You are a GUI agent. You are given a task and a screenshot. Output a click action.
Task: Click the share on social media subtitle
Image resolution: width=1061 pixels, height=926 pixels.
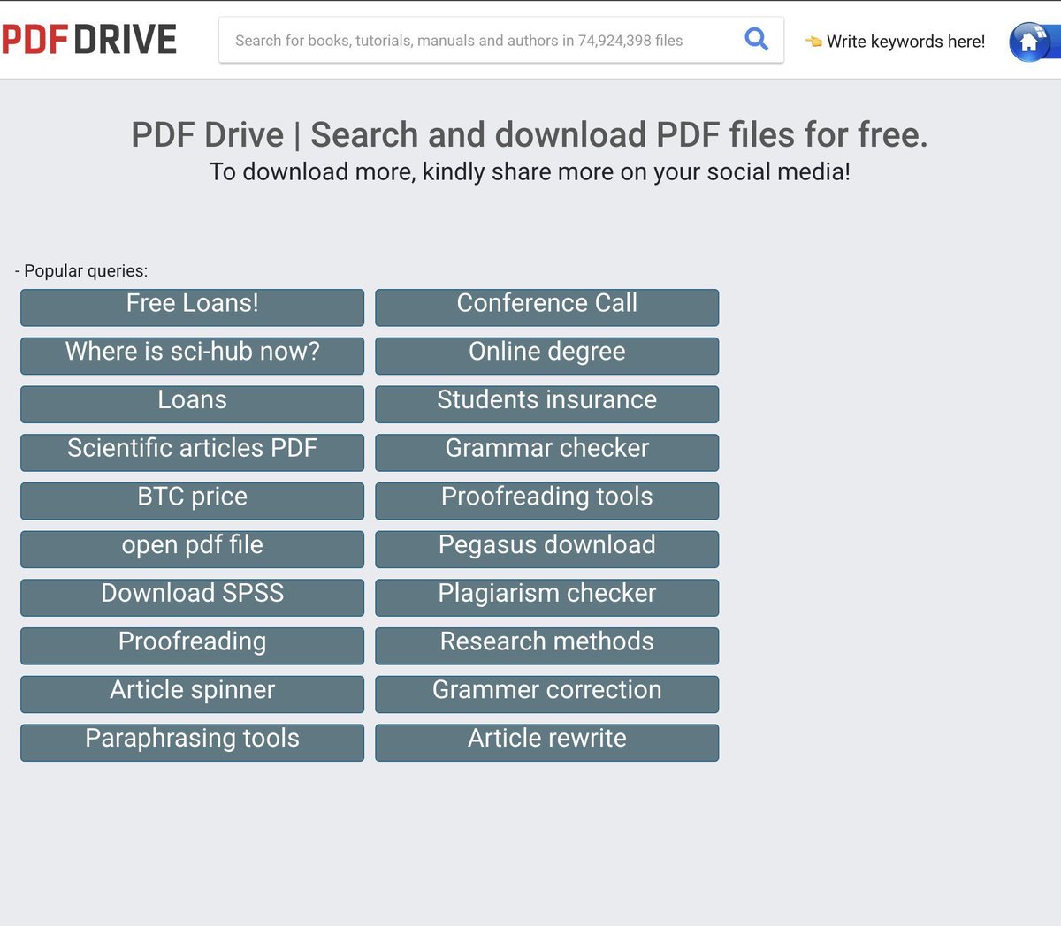[530, 171]
